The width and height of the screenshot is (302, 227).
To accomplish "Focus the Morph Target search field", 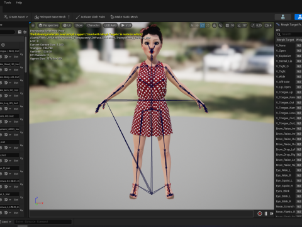I will [289, 34].
